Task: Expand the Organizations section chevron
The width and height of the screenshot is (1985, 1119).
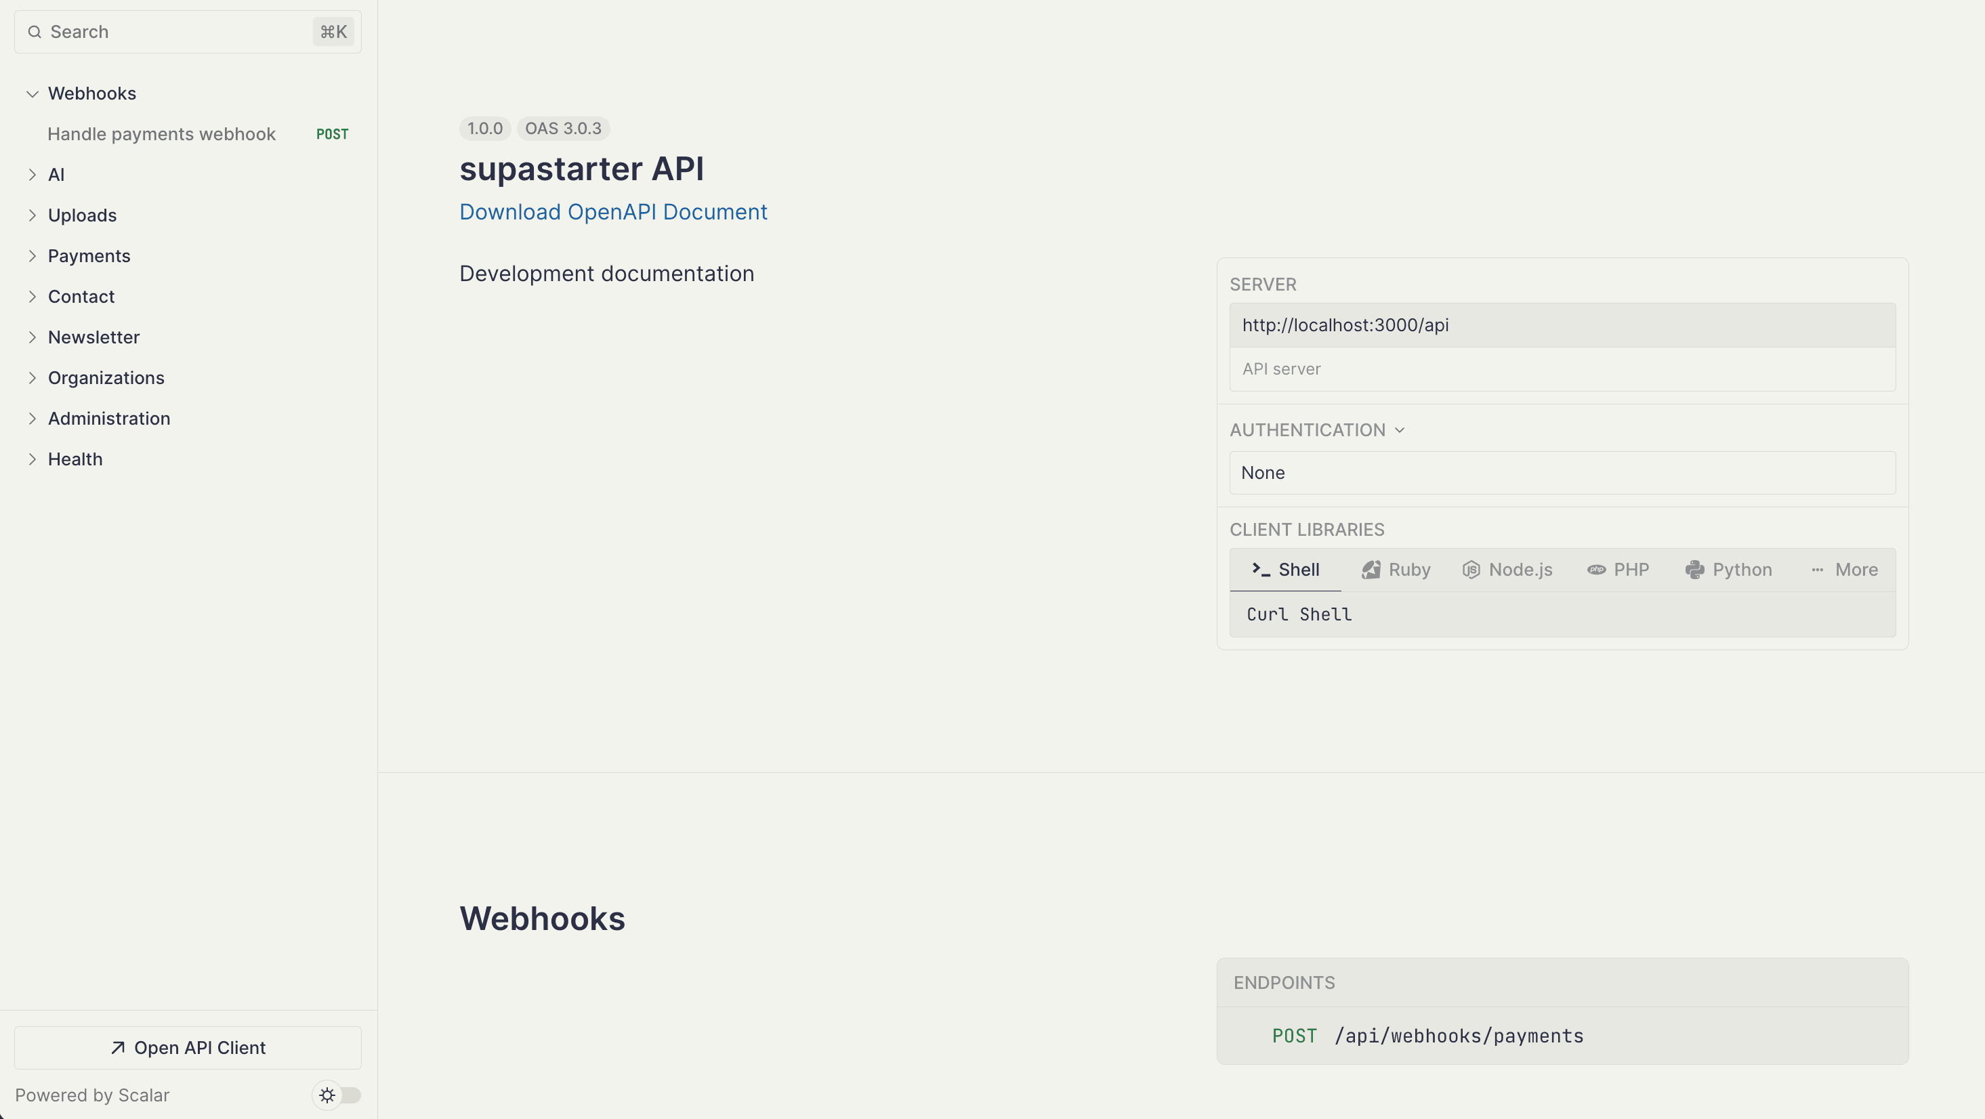Action: (x=33, y=377)
